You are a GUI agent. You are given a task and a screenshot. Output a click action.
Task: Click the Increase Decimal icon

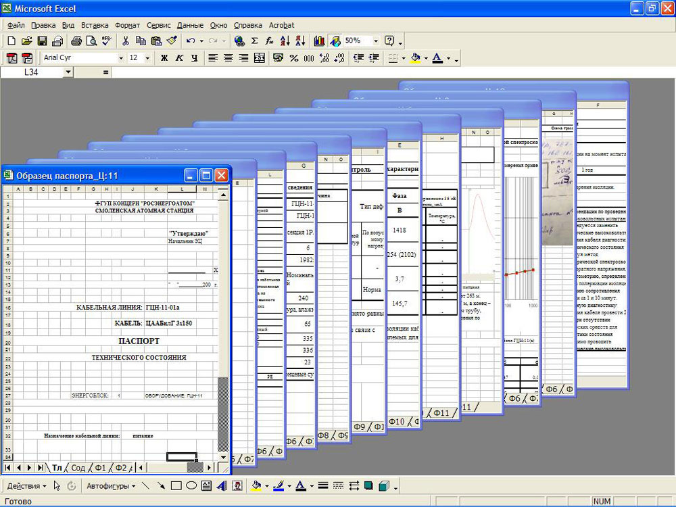click(324, 57)
